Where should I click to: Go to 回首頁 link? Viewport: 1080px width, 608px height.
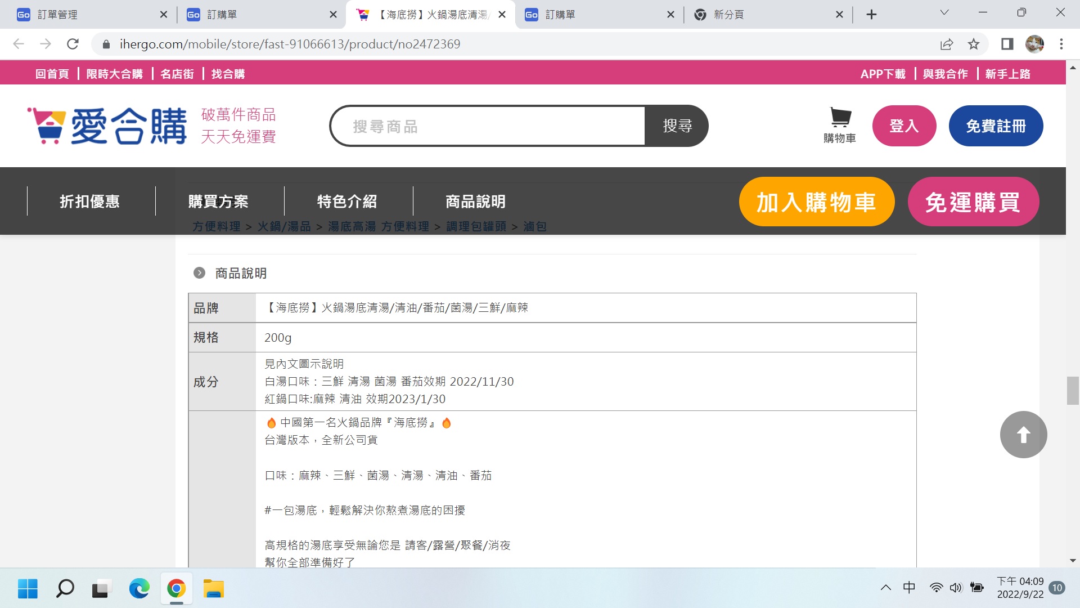(x=52, y=74)
